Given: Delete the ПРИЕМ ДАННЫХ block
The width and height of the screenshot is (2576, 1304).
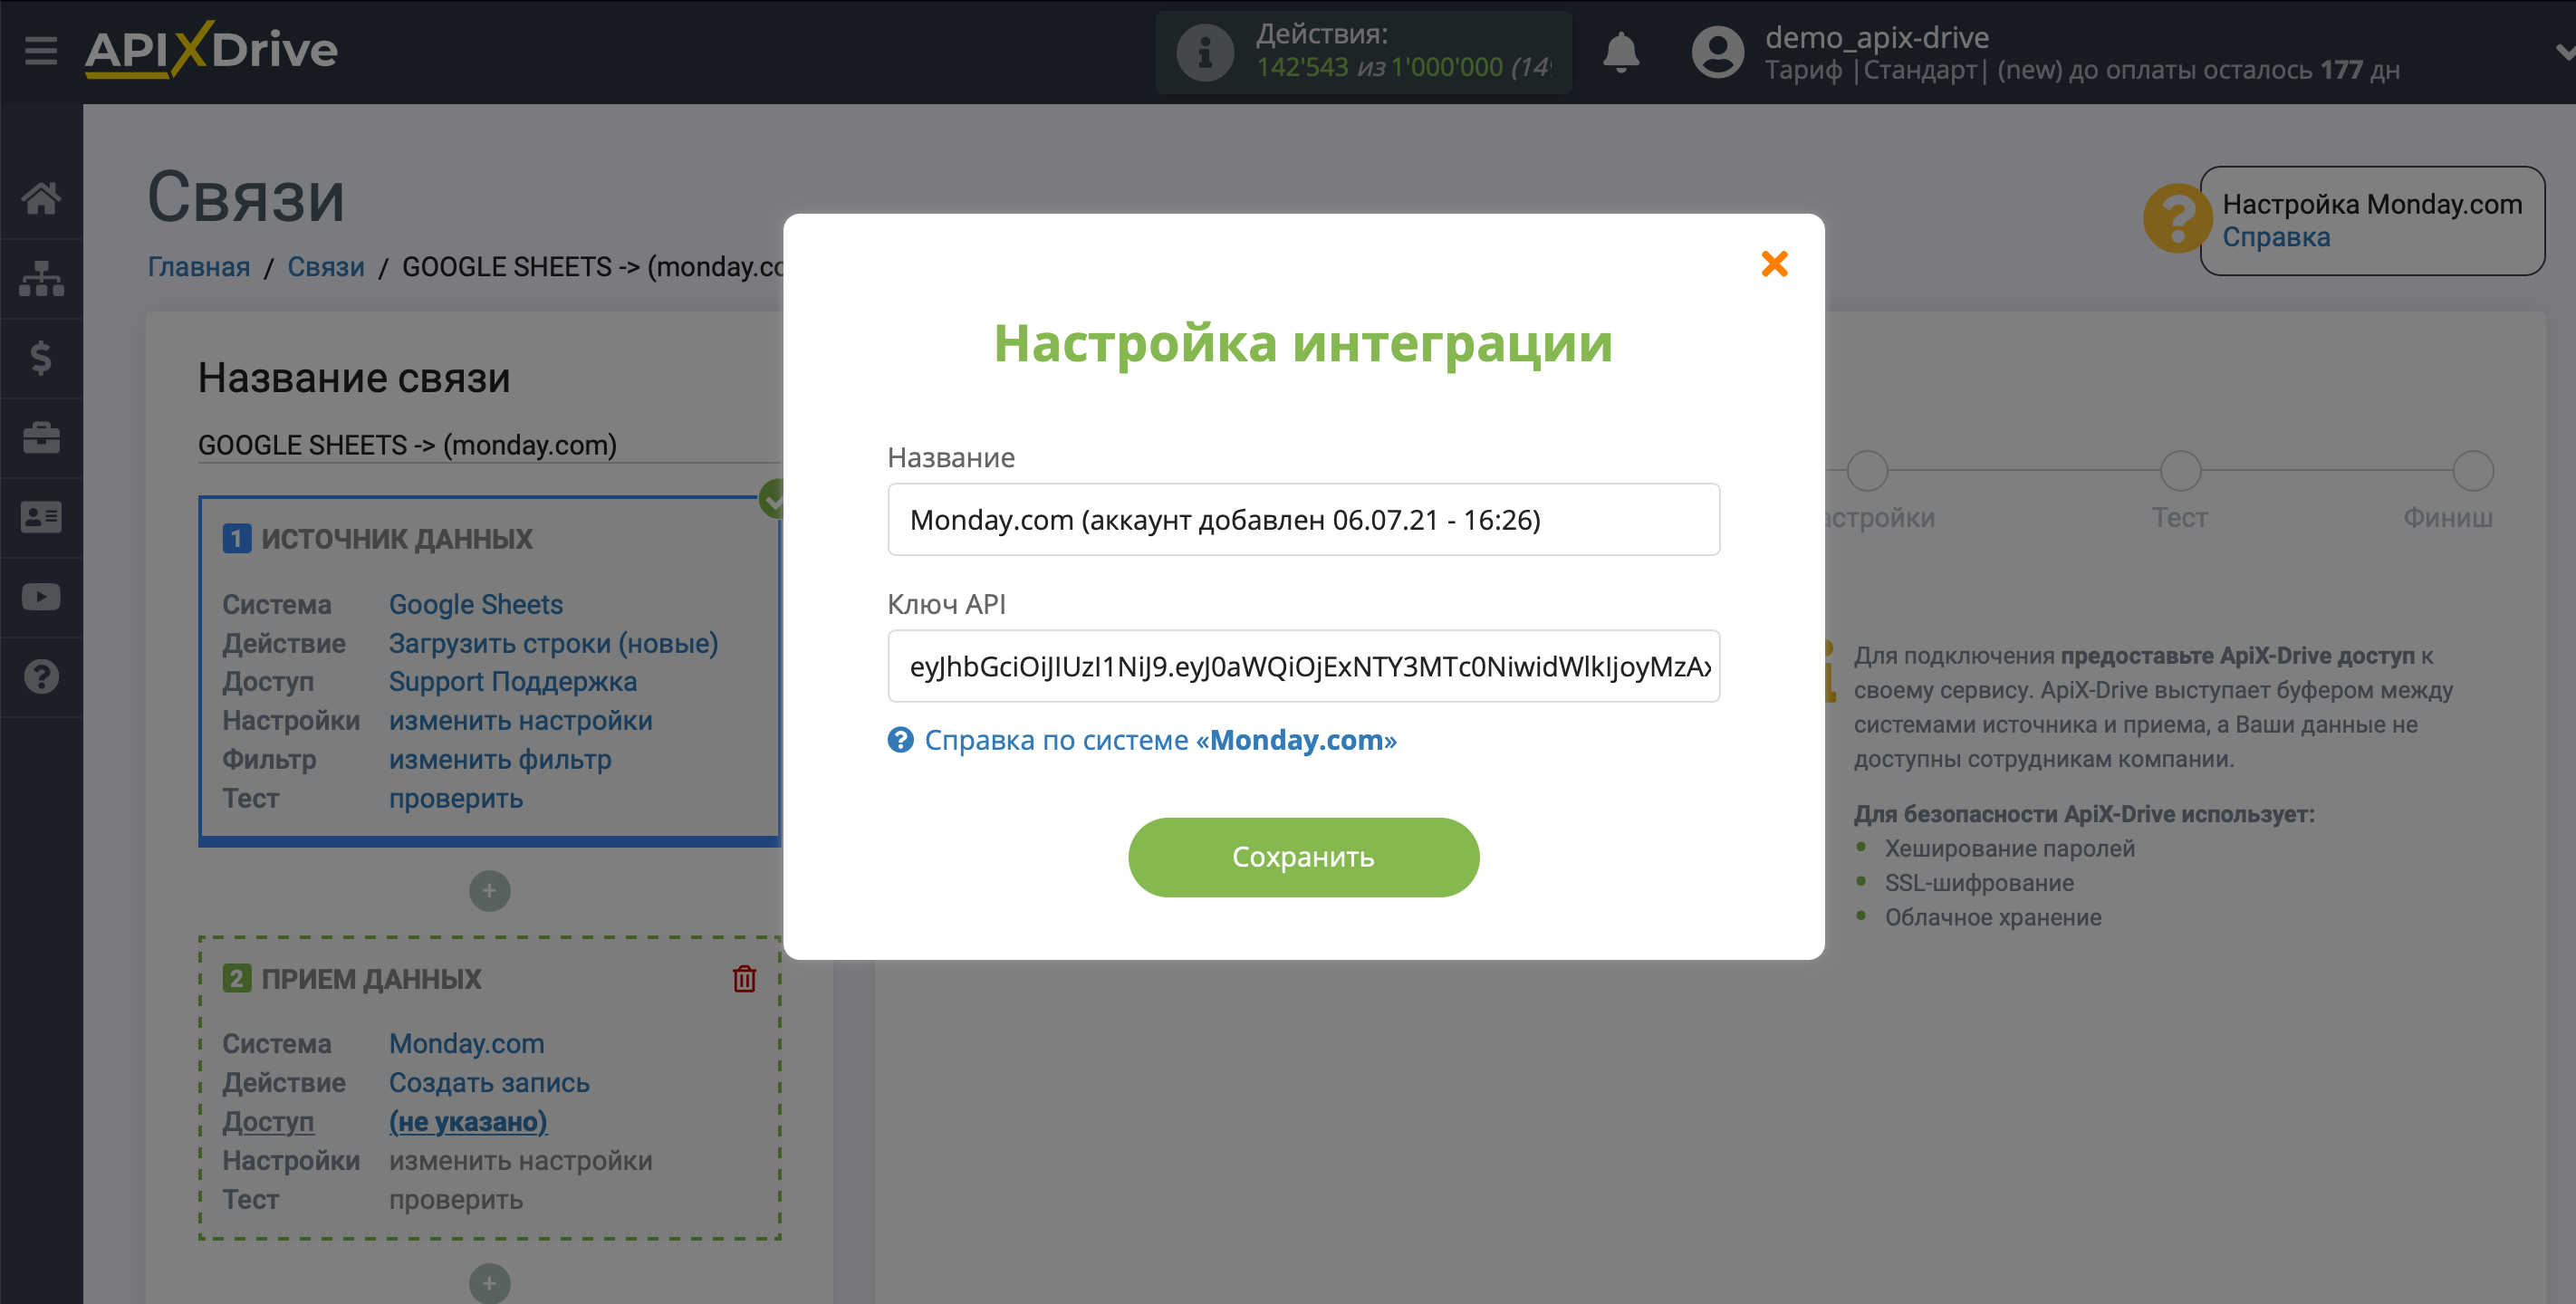Looking at the screenshot, I should pyautogui.click(x=744, y=979).
